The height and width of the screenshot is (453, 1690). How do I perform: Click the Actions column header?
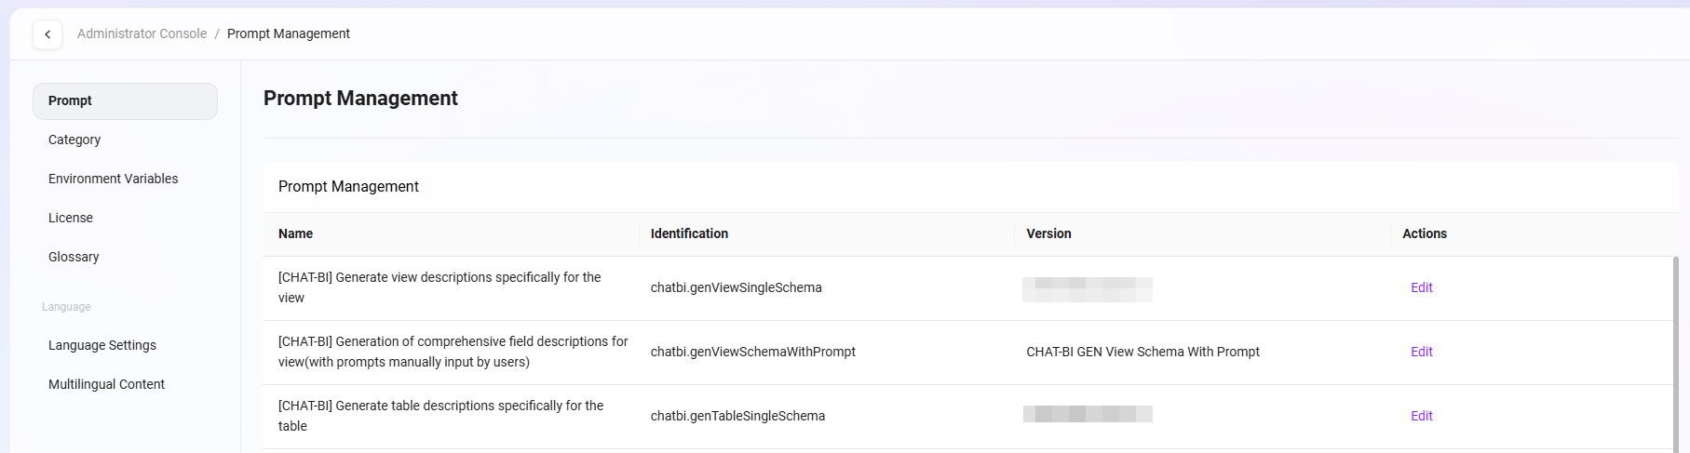[1424, 233]
